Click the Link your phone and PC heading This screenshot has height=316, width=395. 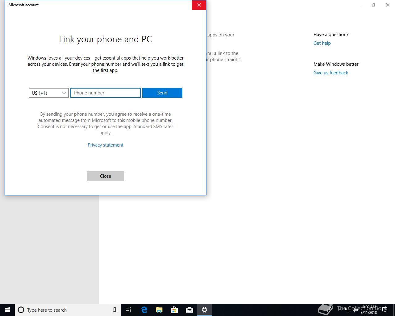click(x=106, y=39)
